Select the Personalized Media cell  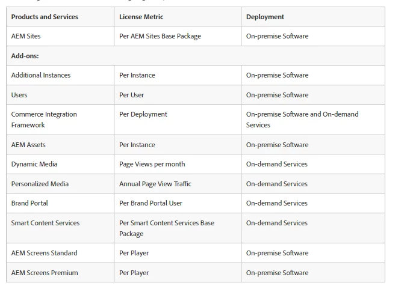tap(60, 184)
